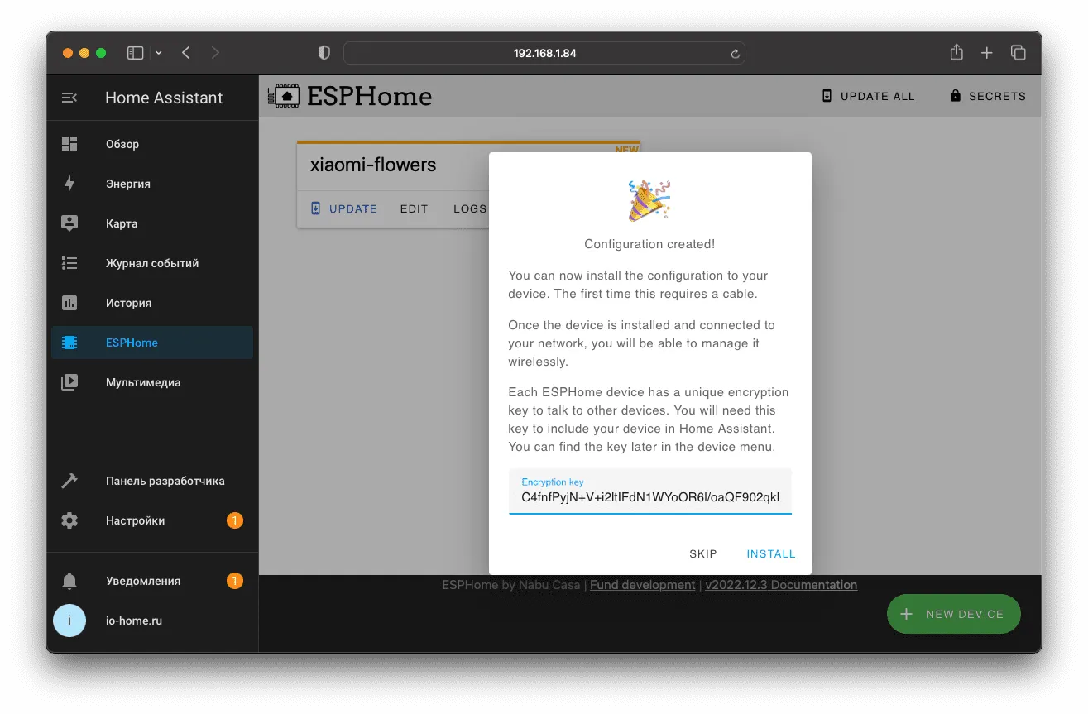
Task: Open the SECRETS editor
Action: (988, 96)
